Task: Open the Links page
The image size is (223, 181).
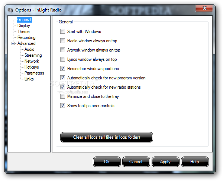Action: (29, 79)
